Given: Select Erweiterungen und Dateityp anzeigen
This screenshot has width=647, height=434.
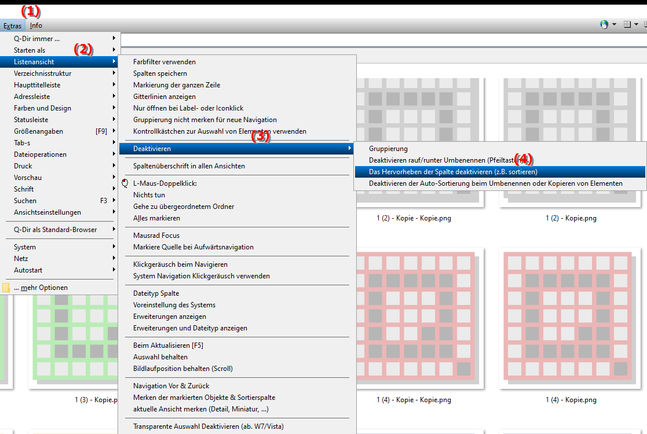Looking at the screenshot, I should (x=190, y=328).
